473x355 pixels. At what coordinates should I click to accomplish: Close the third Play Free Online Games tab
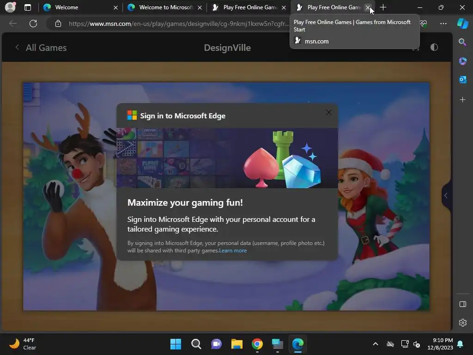(x=284, y=7)
